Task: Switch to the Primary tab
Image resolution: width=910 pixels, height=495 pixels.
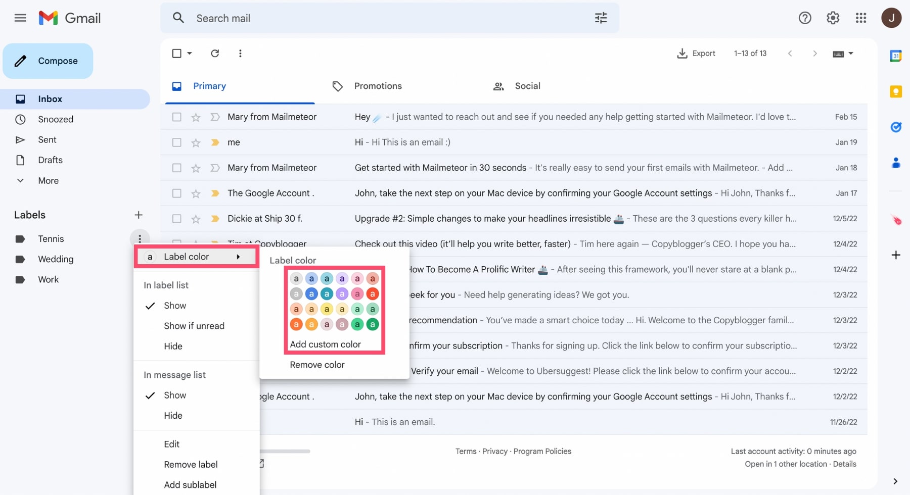Action: pos(209,86)
